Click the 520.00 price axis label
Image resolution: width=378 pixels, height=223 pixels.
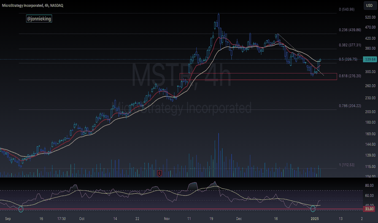pyautogui.click(x=370, y=17)
